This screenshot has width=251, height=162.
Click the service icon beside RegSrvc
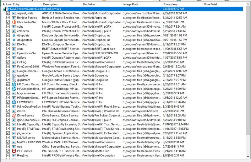coord(14,155)
